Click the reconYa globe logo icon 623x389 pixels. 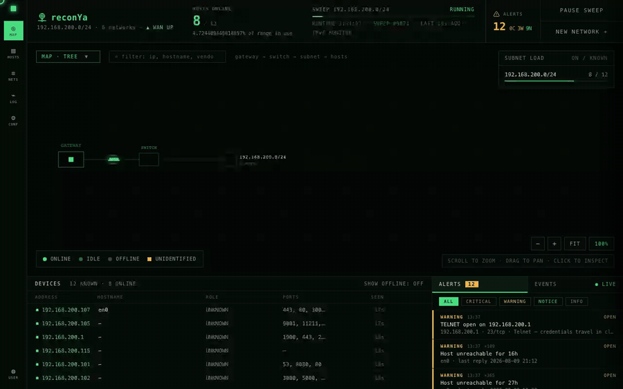42,17
